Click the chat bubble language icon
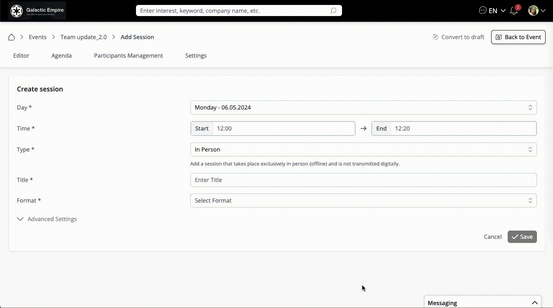 (483, 11)
